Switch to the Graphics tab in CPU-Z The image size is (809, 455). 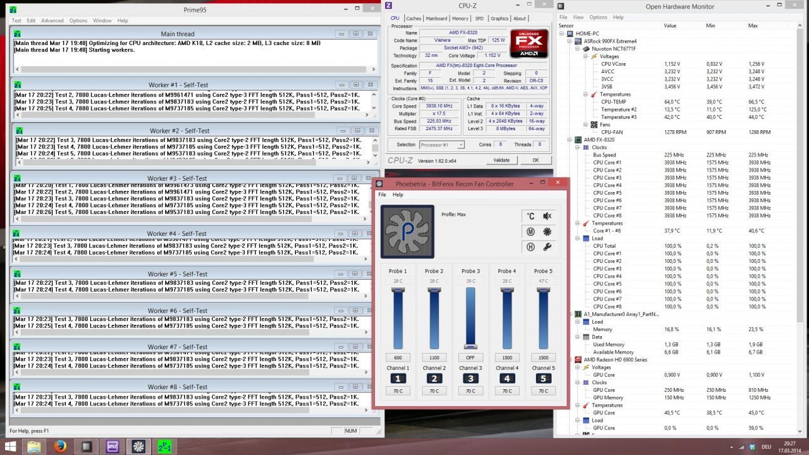[x=500, y=18]
